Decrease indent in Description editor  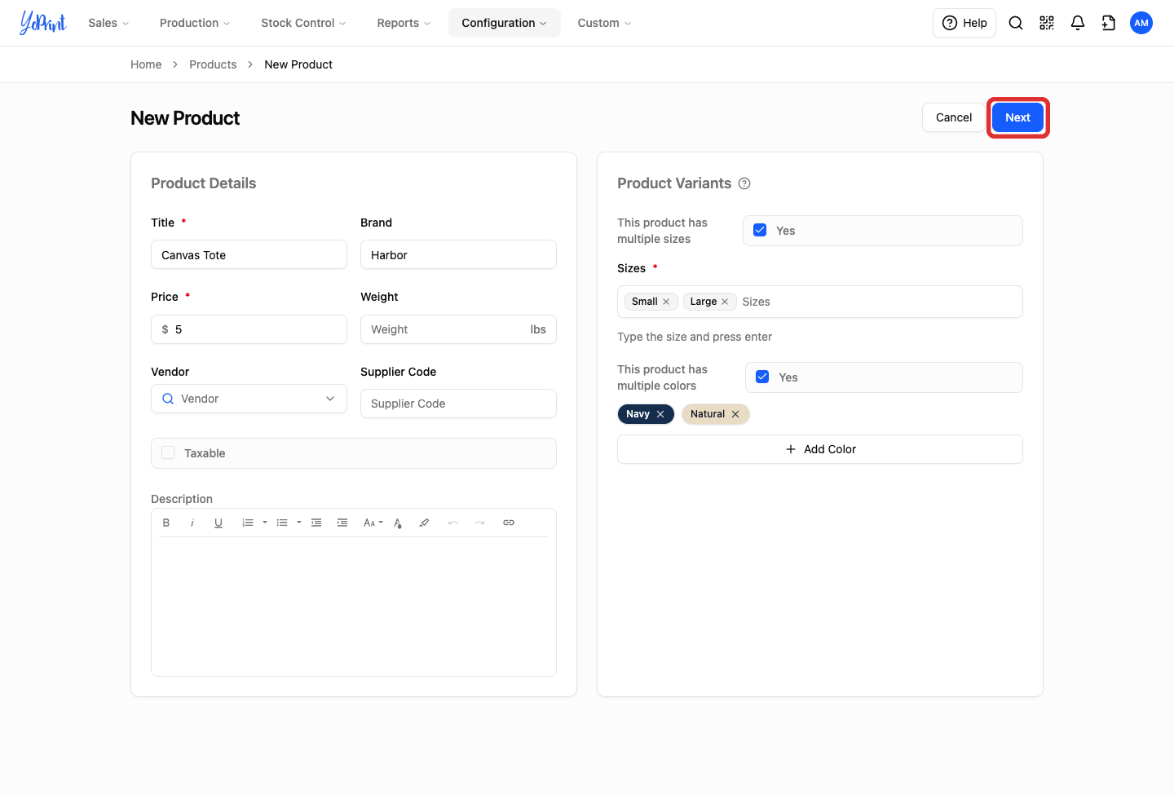tap(316, 523)
